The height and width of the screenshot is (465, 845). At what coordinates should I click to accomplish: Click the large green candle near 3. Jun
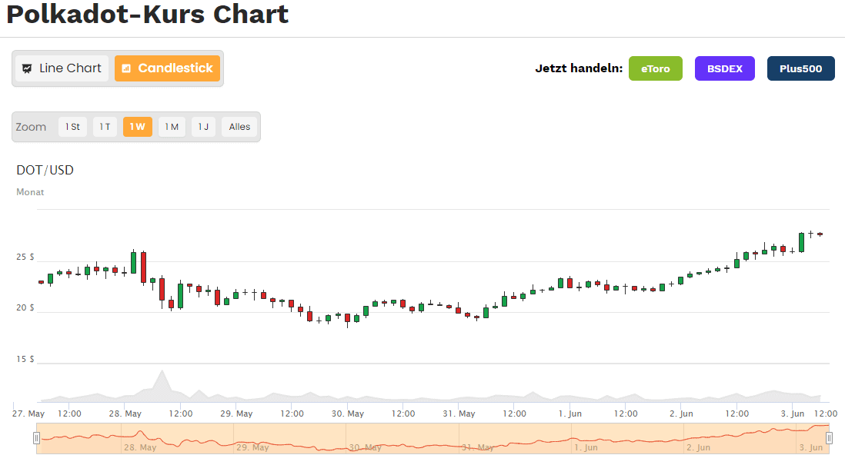click(801, 242)
